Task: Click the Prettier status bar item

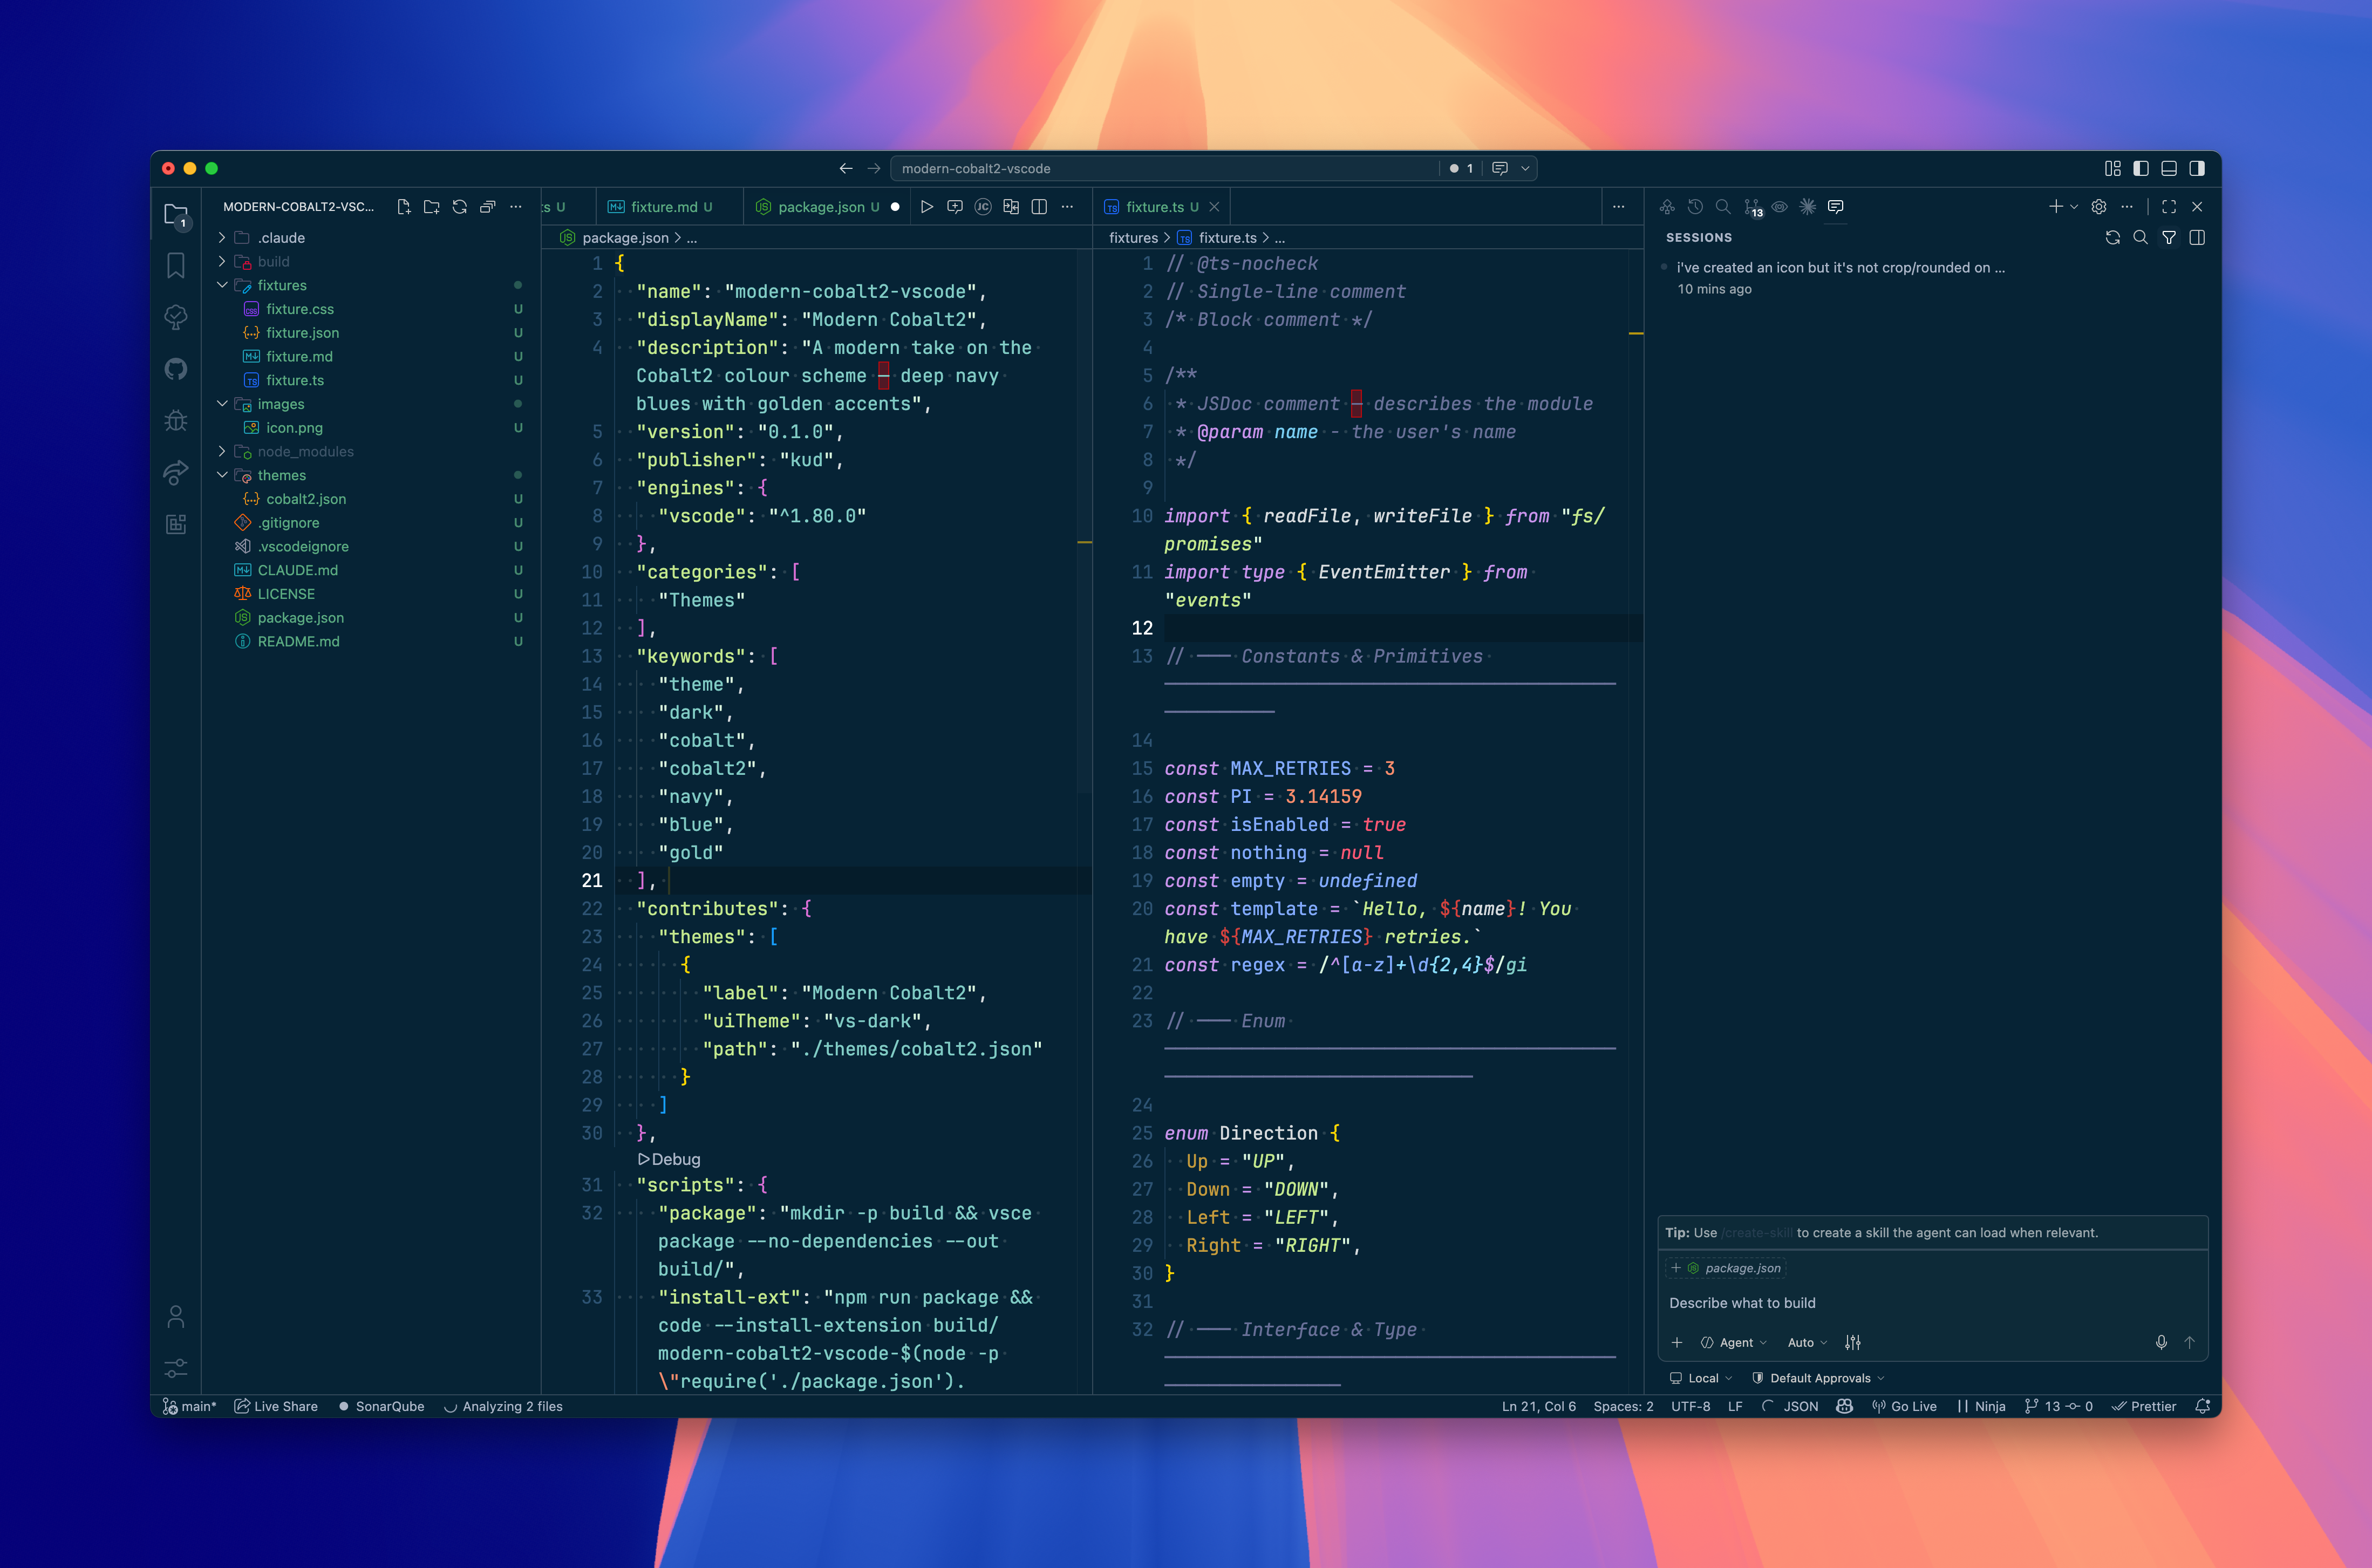Action: (x=2144, y=1406)
